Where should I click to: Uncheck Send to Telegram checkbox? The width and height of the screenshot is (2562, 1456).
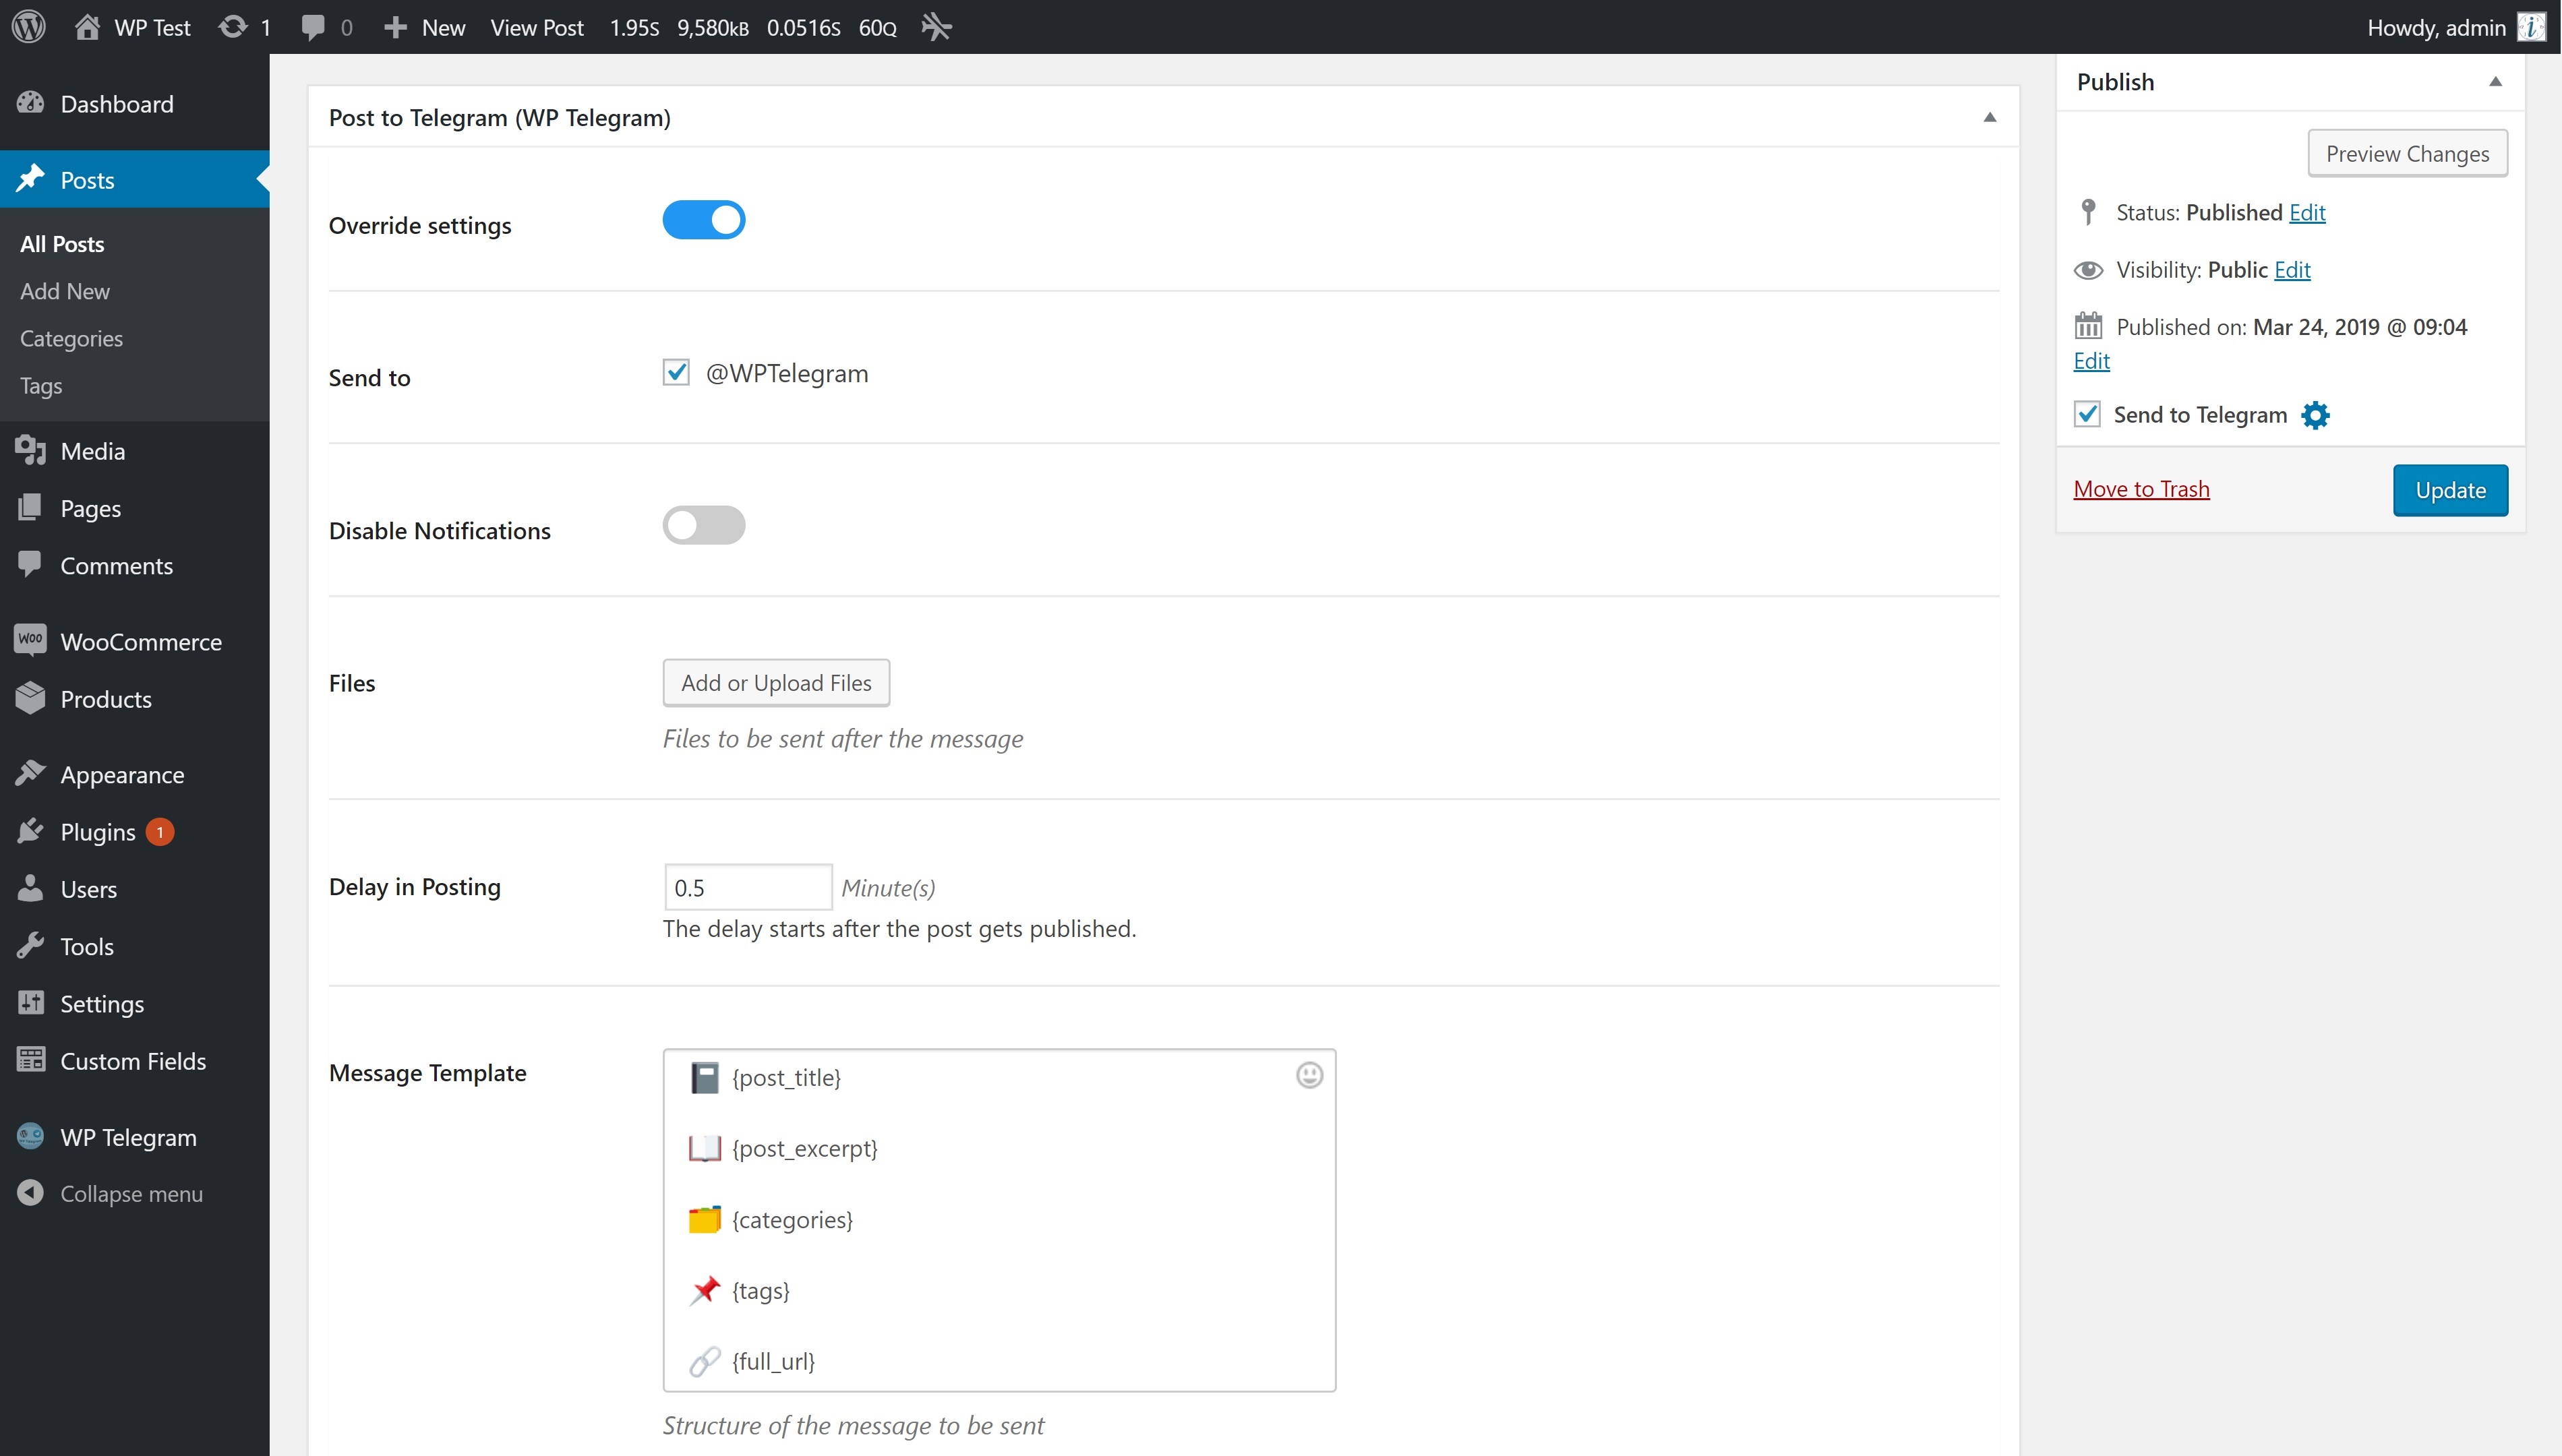(x=2087, y=414)
